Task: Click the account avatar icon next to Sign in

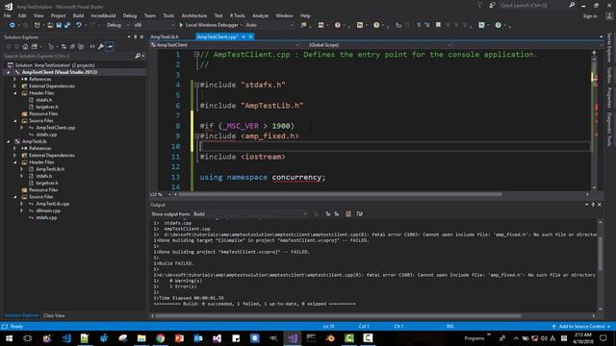Action: click(x=609, y=16)
